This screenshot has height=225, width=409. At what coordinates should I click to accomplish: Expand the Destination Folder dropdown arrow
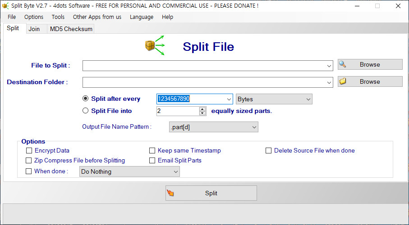329,82
